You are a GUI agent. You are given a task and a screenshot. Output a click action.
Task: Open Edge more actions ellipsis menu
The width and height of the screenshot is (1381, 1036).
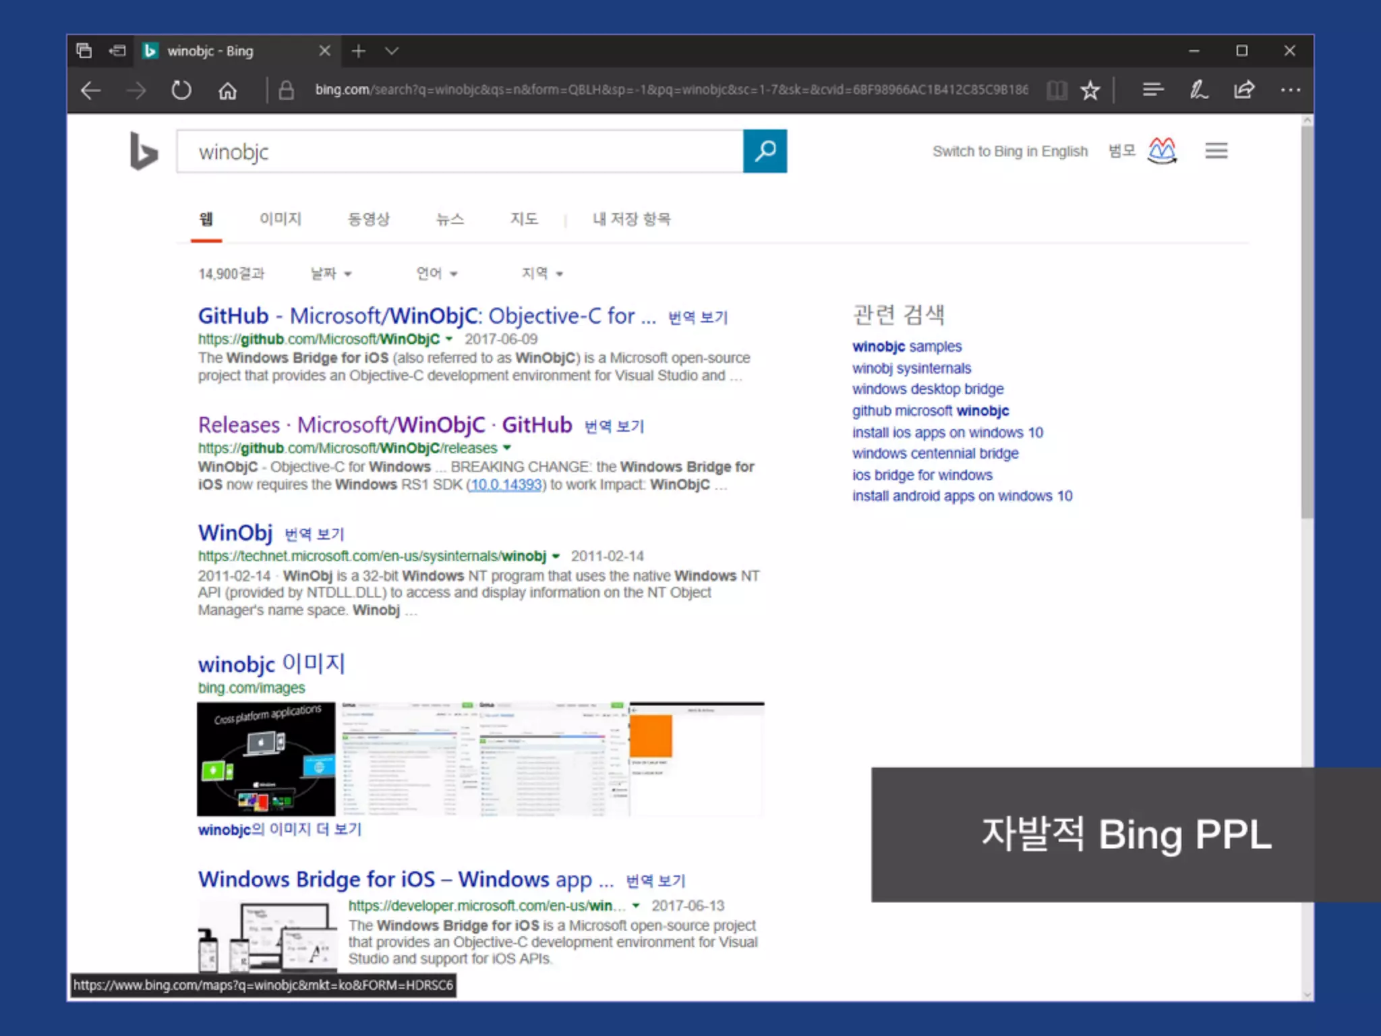coord(1290,90)
